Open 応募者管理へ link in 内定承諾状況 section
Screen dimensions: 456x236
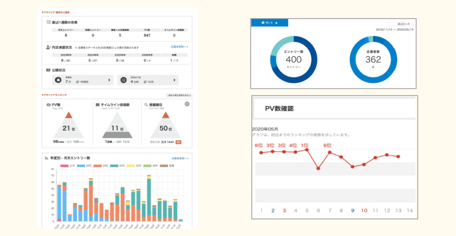tap(179, 46)
